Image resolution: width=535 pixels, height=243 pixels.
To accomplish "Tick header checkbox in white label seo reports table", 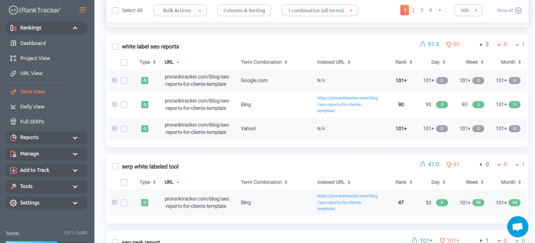I will click(x=124, y=62).
